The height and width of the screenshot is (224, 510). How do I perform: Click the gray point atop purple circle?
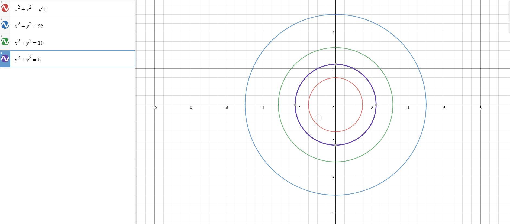(336, 64)
